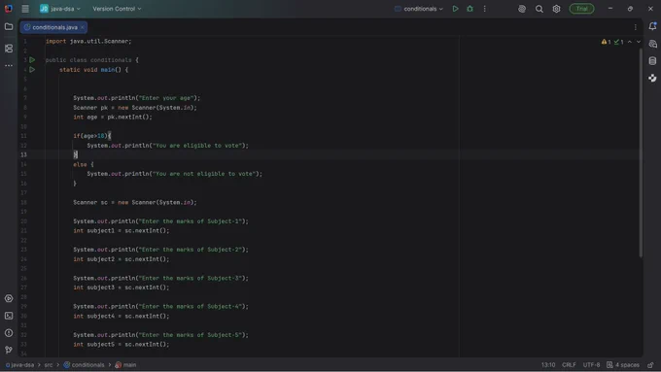Debug the conditionals configuration
This screenshot has height=372, width=661.
(x=470, y=9)
